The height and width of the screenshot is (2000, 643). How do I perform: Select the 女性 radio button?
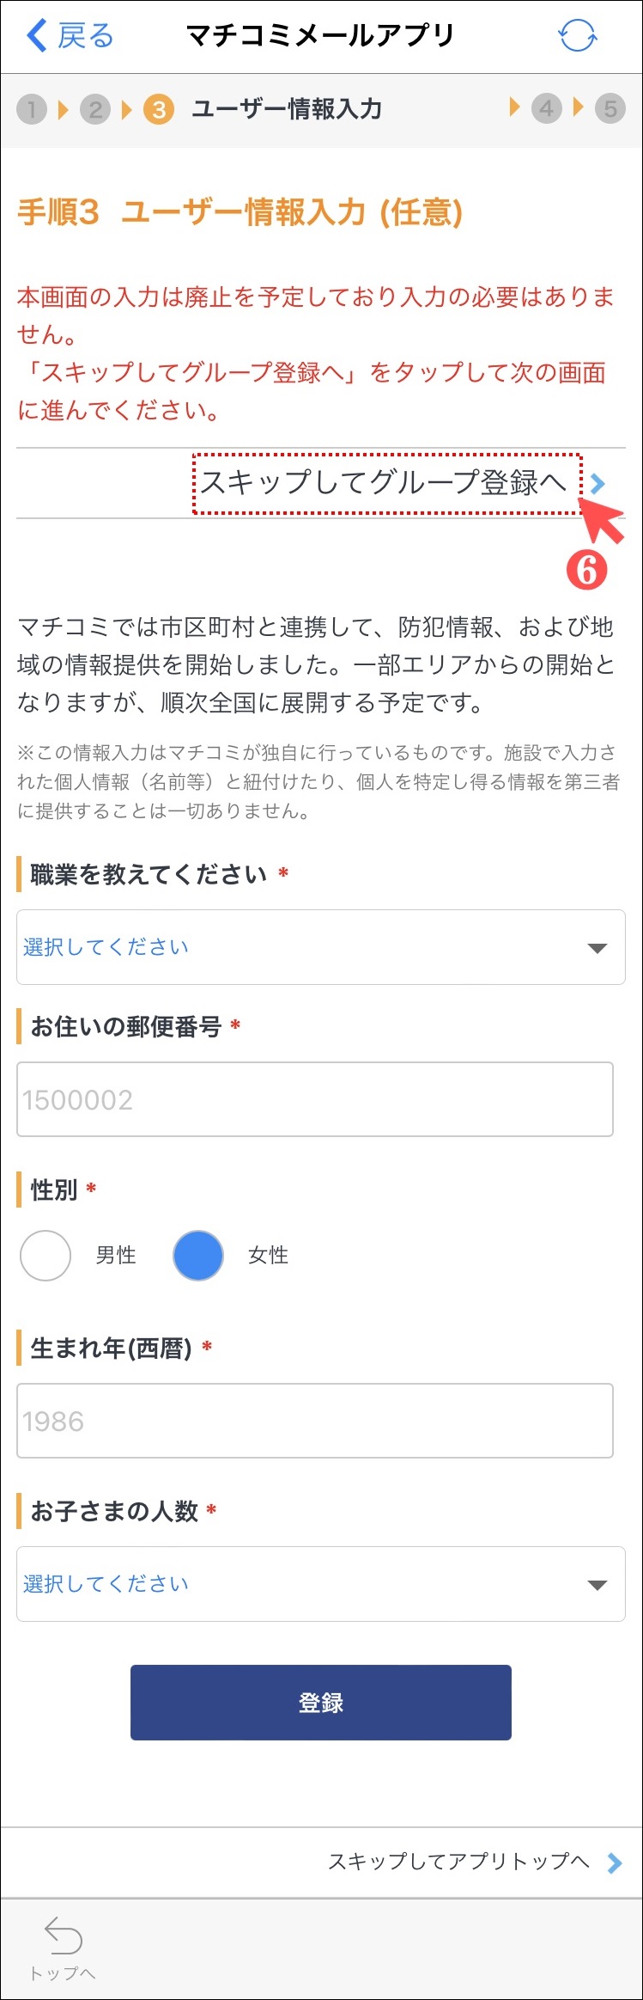tap(198, 1256)
